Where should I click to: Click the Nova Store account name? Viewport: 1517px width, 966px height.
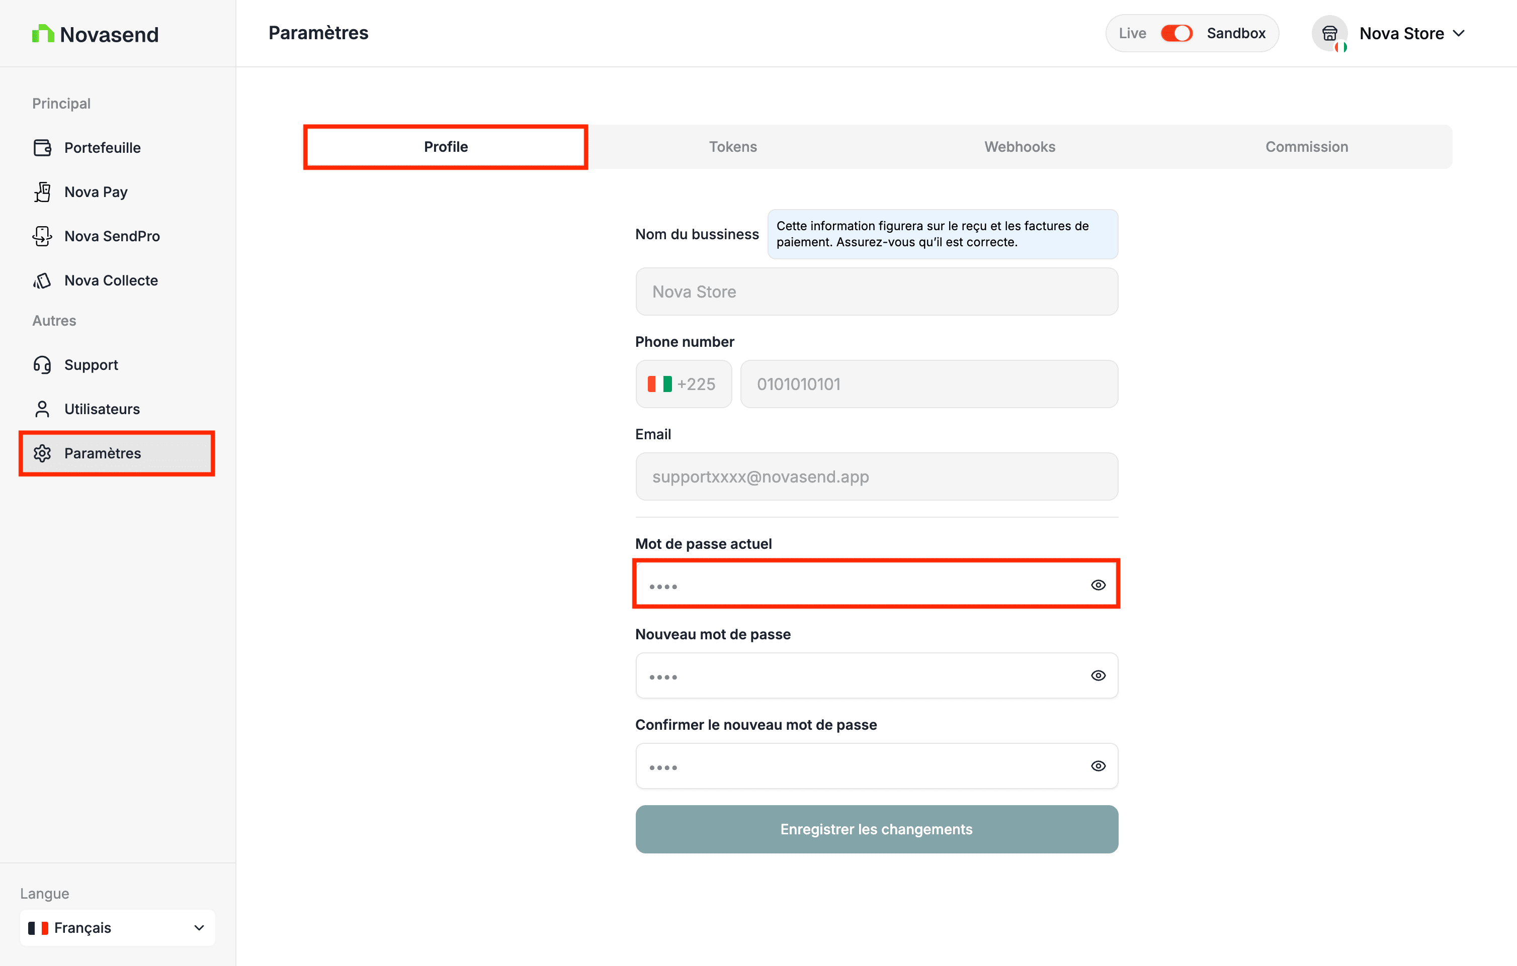tap(1402, 33)
